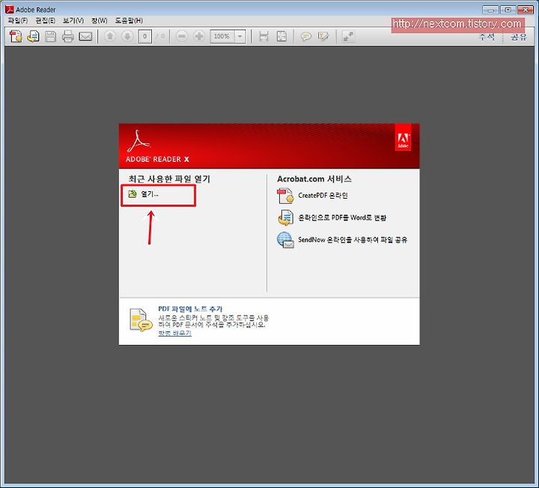
Task: Zoom in with the plus button
Action: (199, 36)
